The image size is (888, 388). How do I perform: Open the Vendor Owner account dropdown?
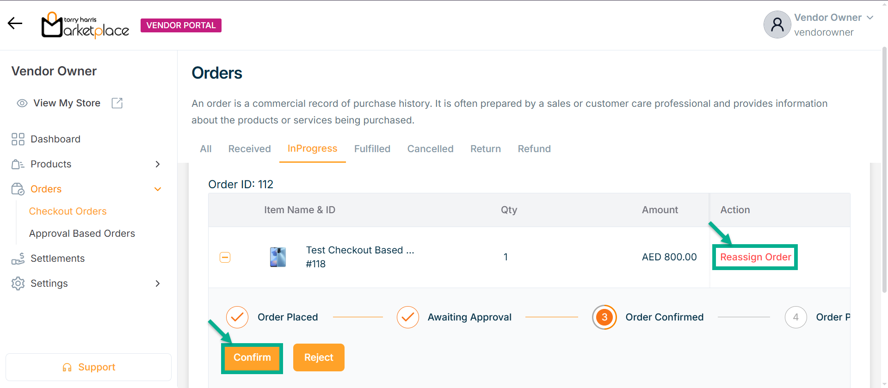click(870, 18)
